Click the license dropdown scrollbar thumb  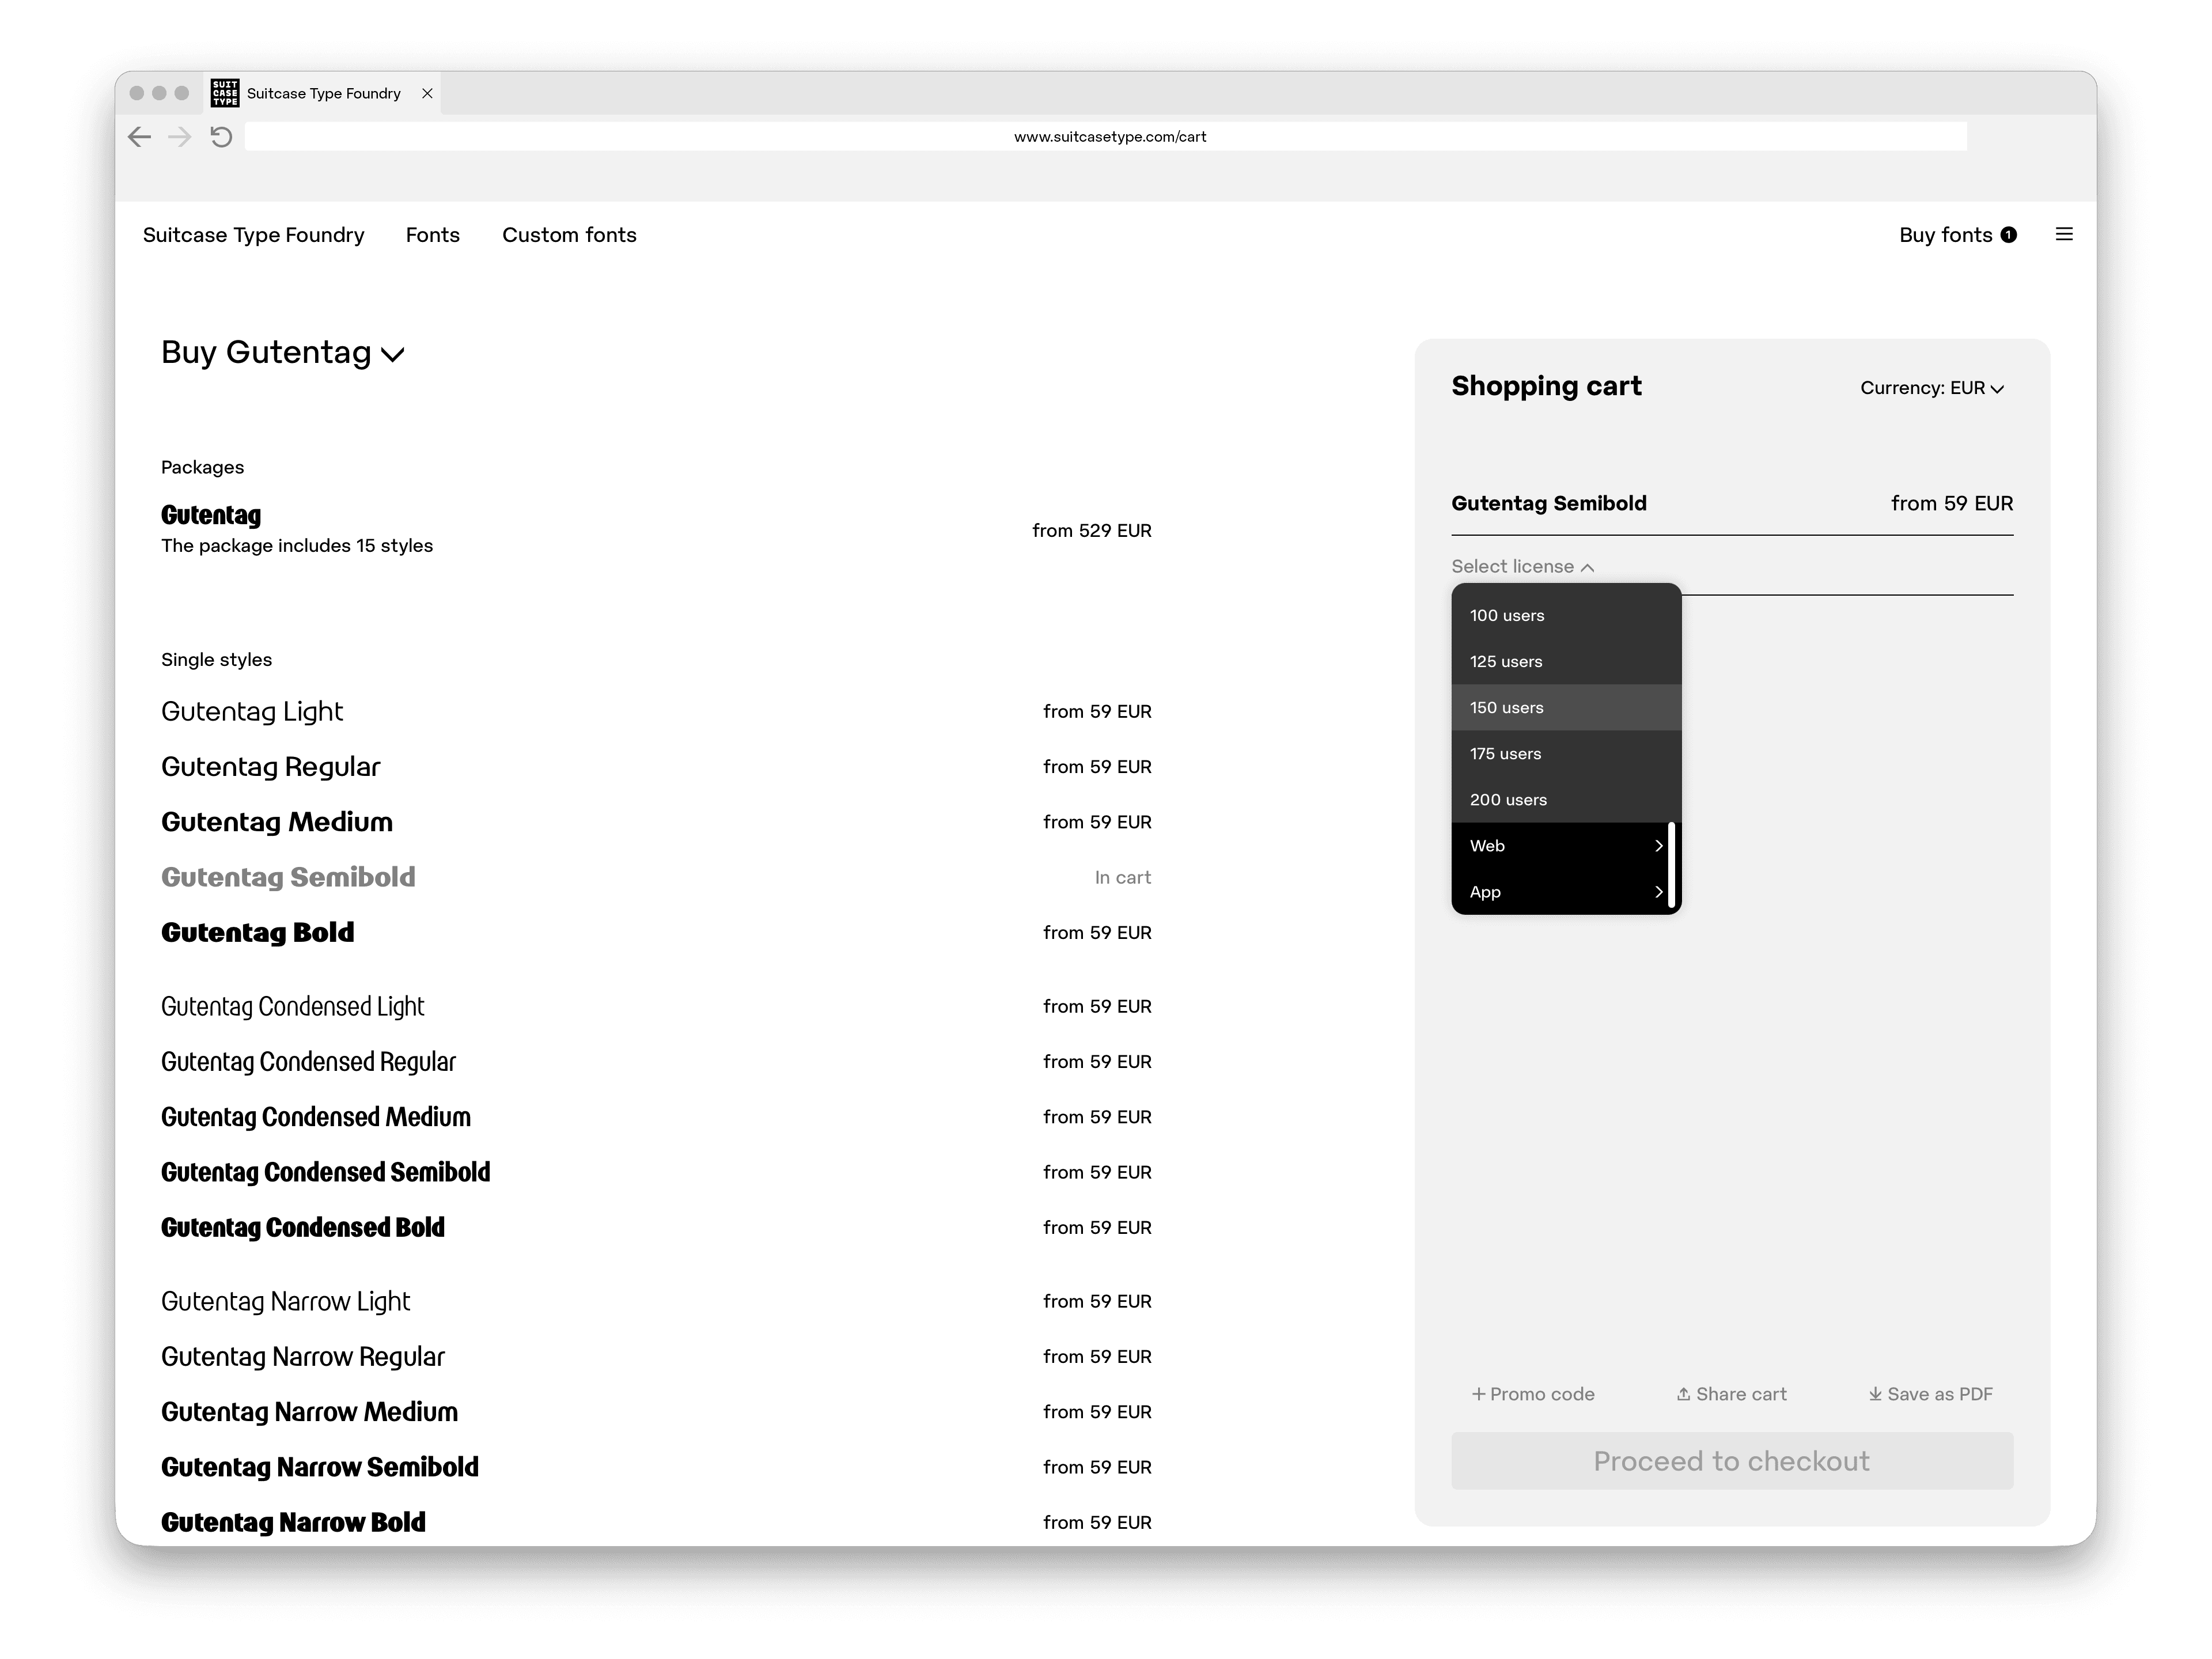pyautogui.click(x=1672, y=865)
